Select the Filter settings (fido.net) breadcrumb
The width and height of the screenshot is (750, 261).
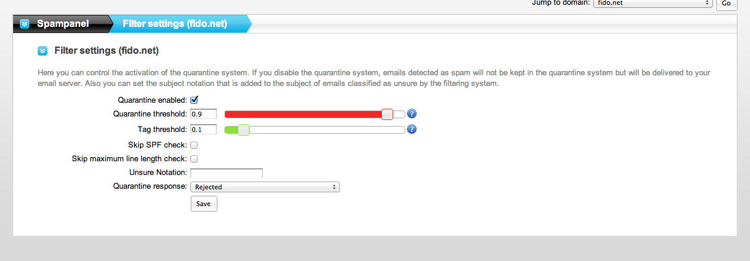click(175, 24)
